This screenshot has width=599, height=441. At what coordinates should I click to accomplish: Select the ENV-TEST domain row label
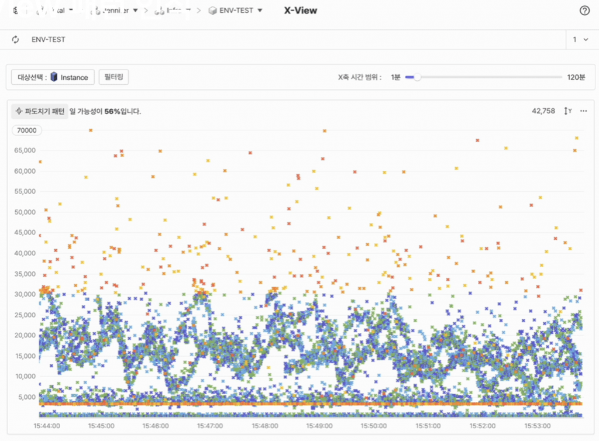tap(49, 40)
